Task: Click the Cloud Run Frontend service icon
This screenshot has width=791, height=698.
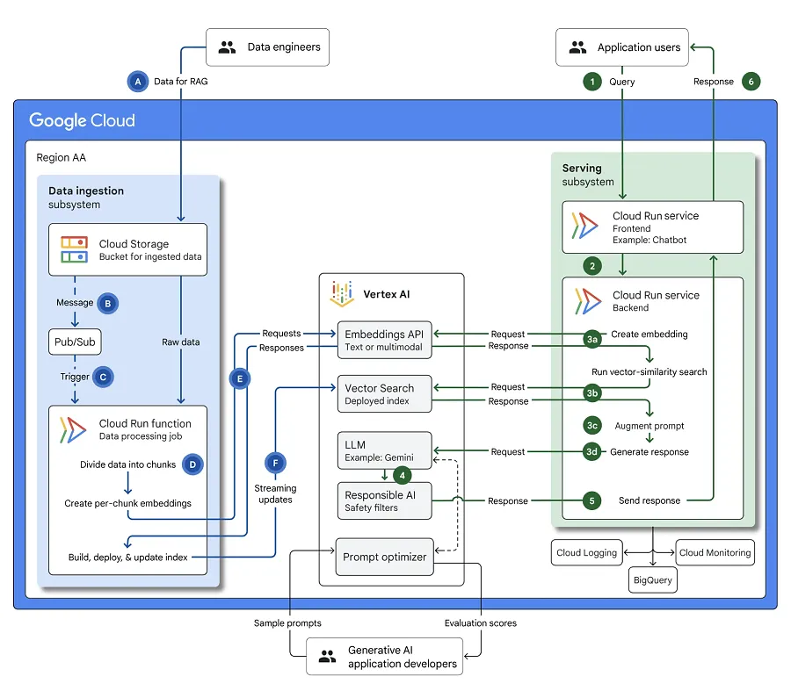Action: click(x=585, y=226)
